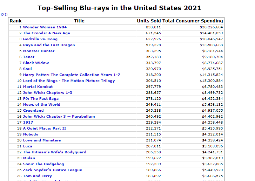Select spending value $3,103,096
The image size is (255, 181).
pyautogui.click(x=213, y=146)
